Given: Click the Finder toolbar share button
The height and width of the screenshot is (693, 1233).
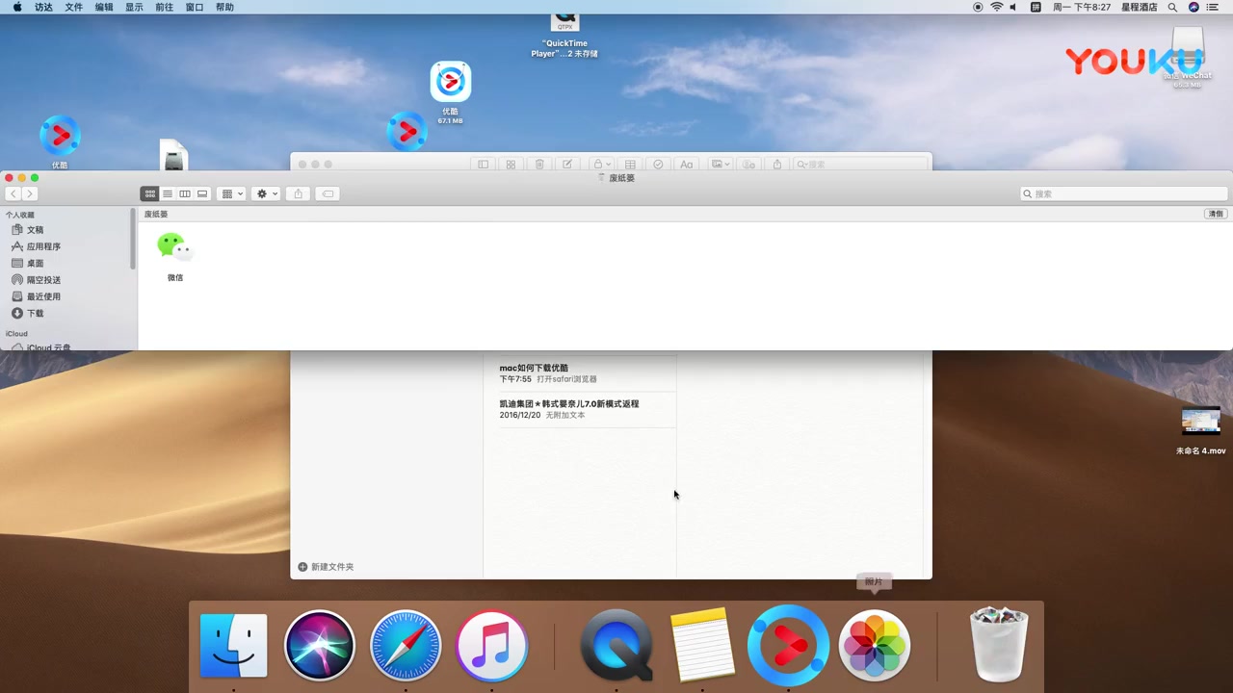Looking at the screenshot, I should [x=298, y=193].
